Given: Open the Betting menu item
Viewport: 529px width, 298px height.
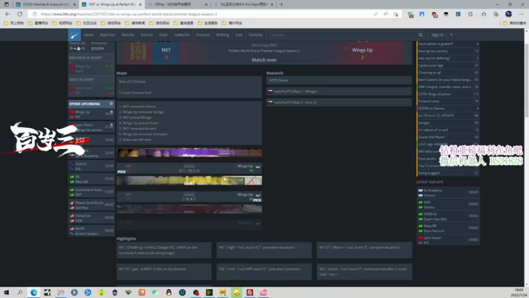Looking at the screenshot, I should pyautogui.click(x=222, y=35).
